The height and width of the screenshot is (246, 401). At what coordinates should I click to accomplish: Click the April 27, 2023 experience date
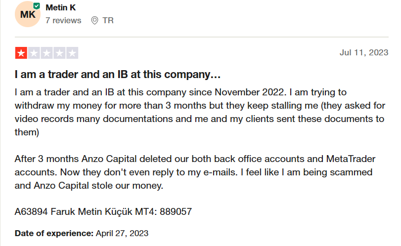pos(122,233)
